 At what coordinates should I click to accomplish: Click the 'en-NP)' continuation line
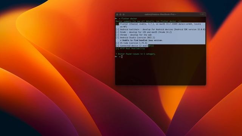coord(124,27)
